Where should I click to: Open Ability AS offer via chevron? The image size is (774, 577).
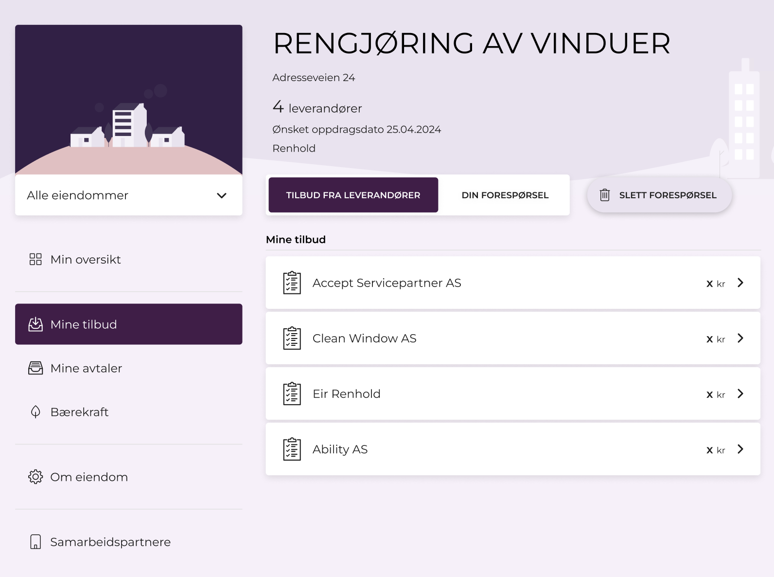[x=740, y=449]
